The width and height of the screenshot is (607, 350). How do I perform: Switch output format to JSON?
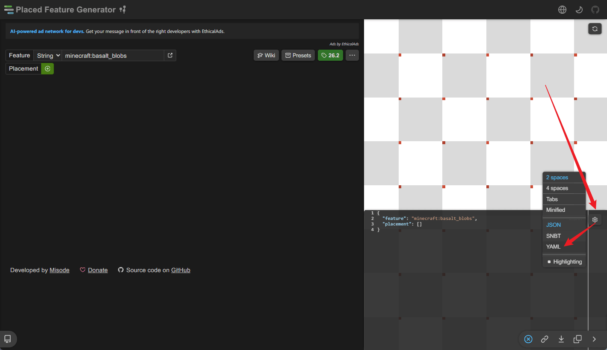coord(564,225)
